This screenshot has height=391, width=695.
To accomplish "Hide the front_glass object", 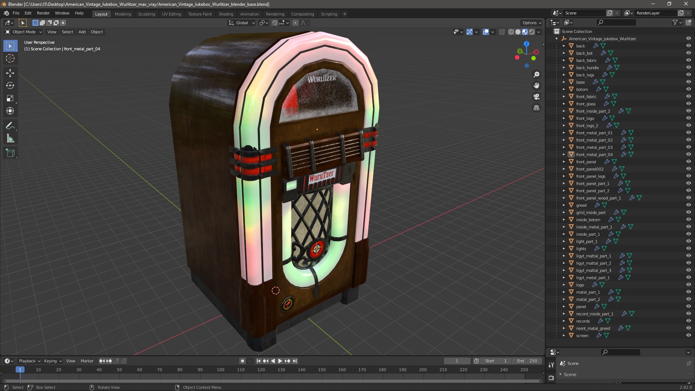I will tap(688, 104).
